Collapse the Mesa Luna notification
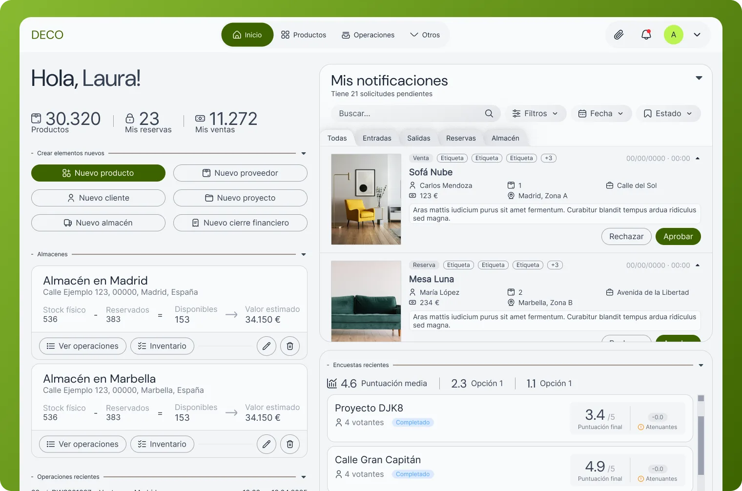The height and width of the screenshot is (491, 742). click(698, 265)
